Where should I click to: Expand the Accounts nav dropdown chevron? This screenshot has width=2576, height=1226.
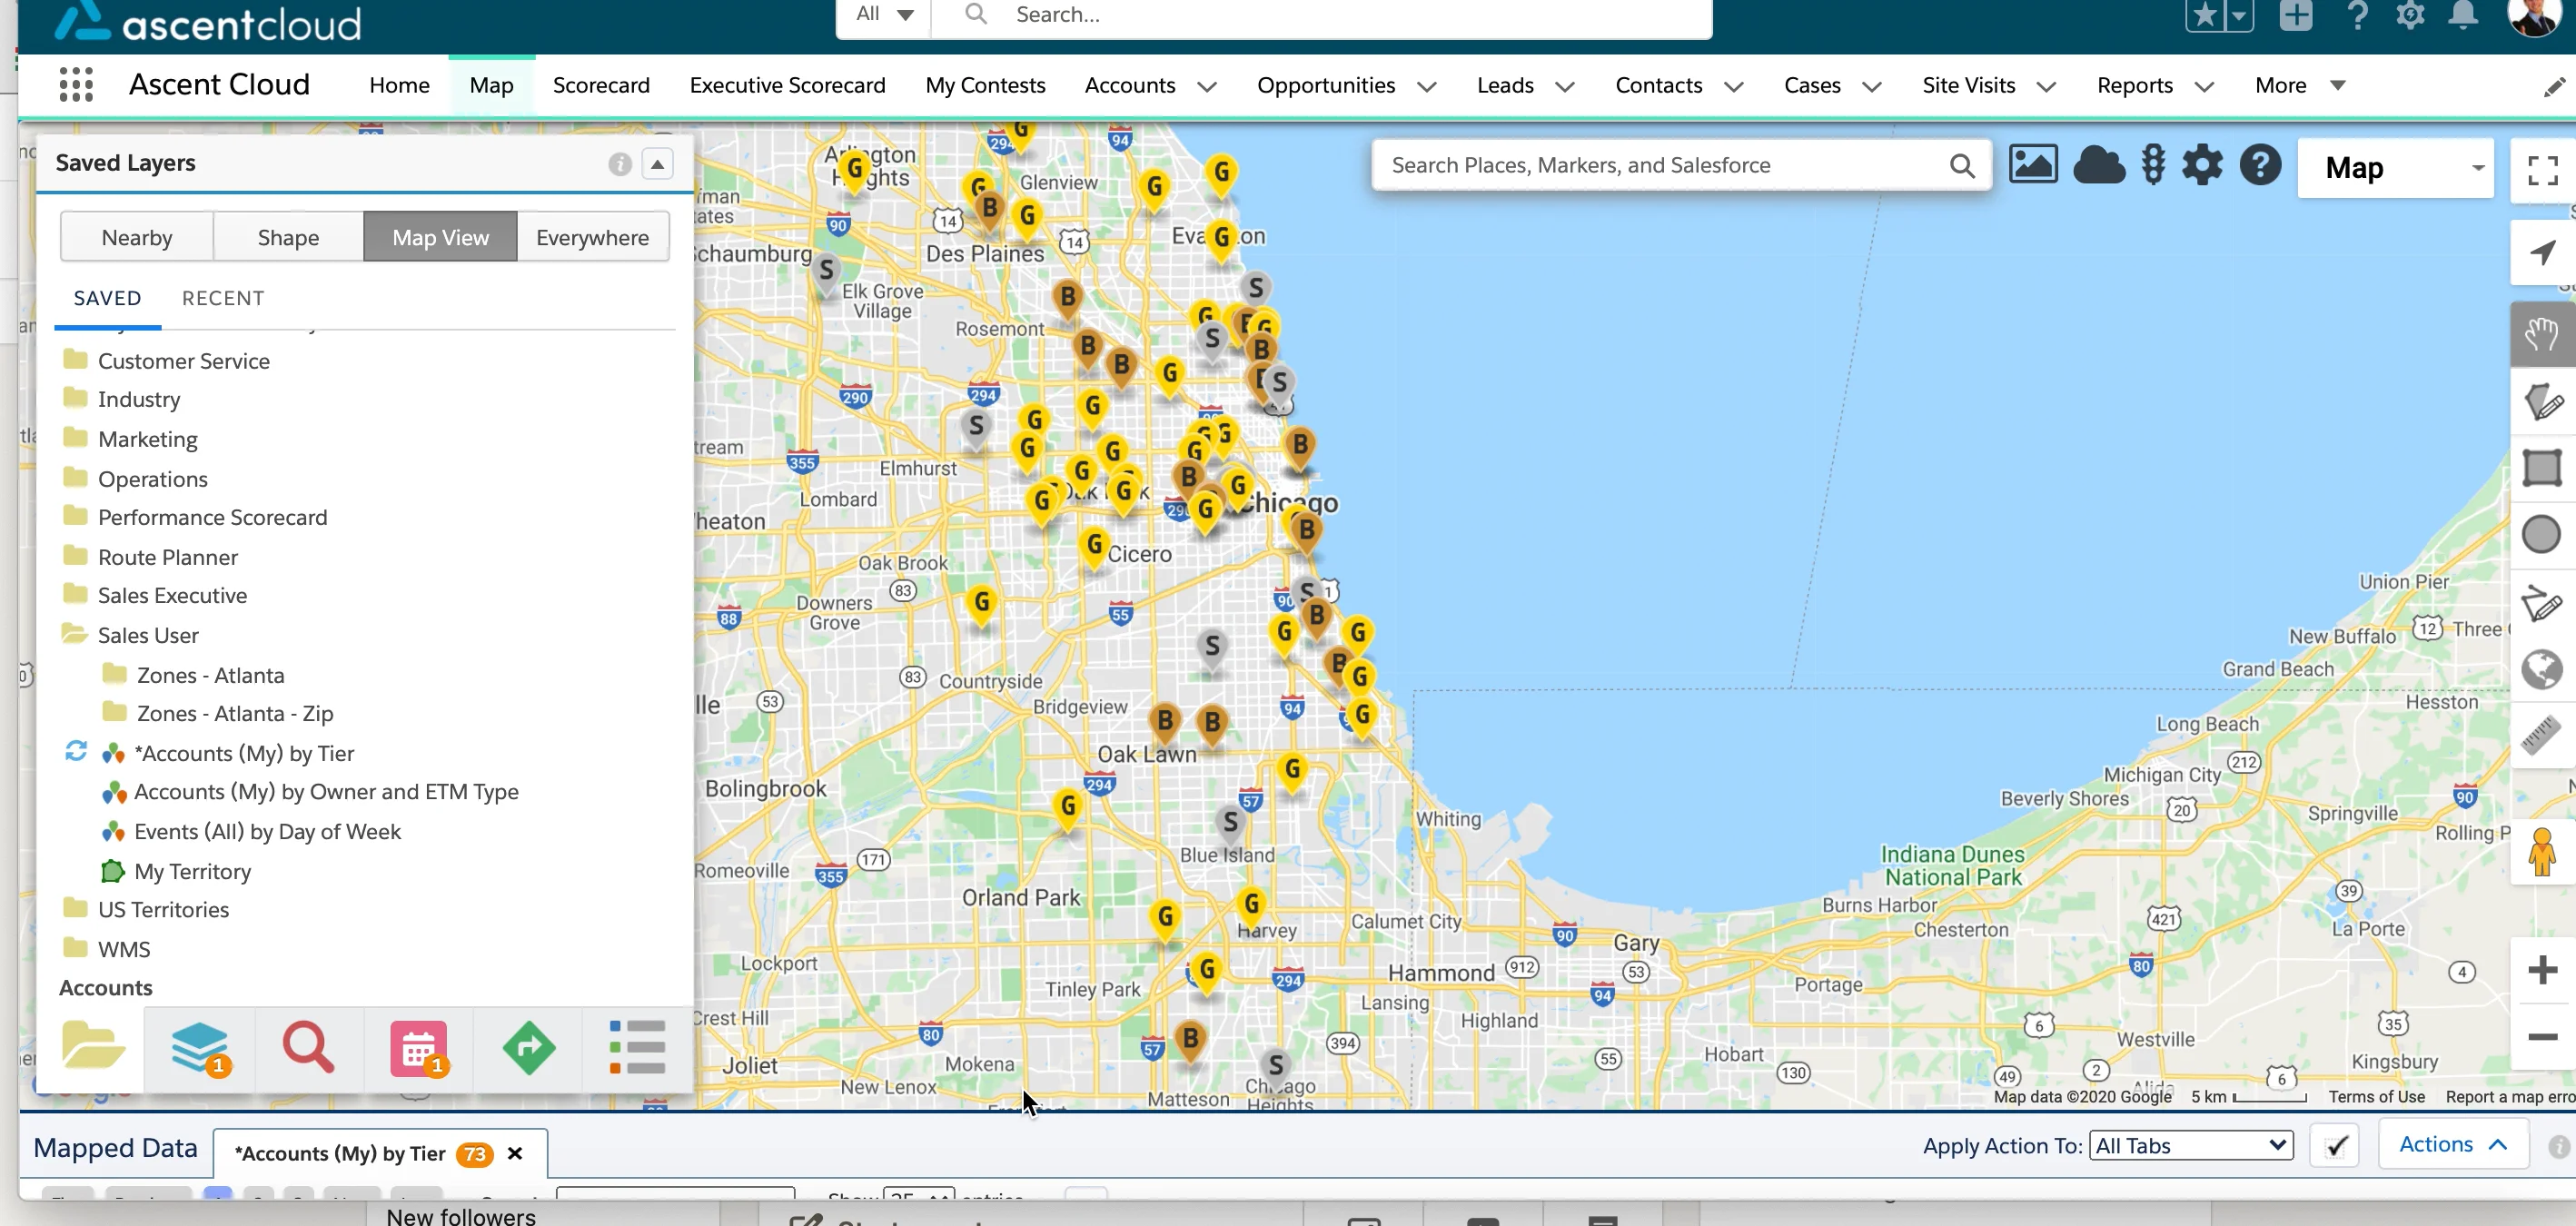(x=1207, y=87)
